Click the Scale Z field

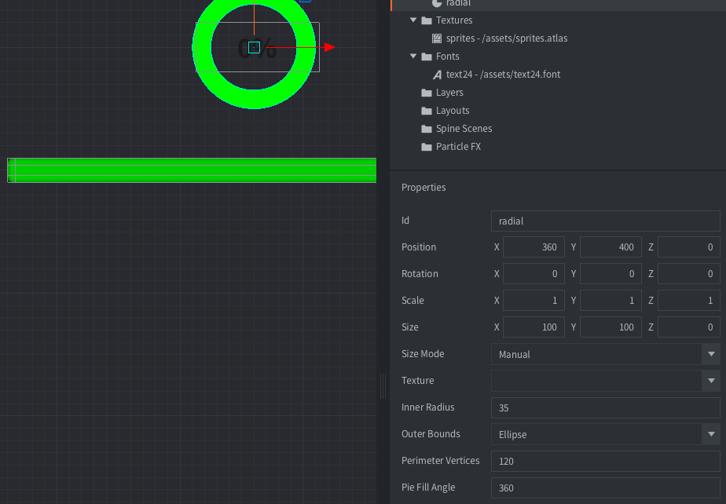click(689, 301)
